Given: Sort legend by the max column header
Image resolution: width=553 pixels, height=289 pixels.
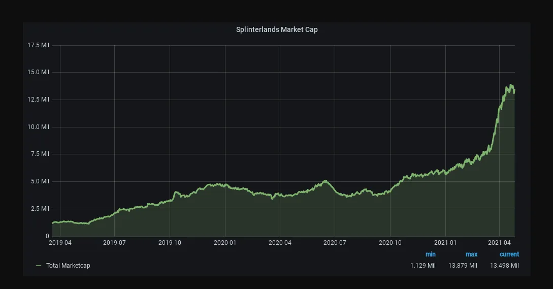Looking at the screenshot, I should tap(471, 254).
